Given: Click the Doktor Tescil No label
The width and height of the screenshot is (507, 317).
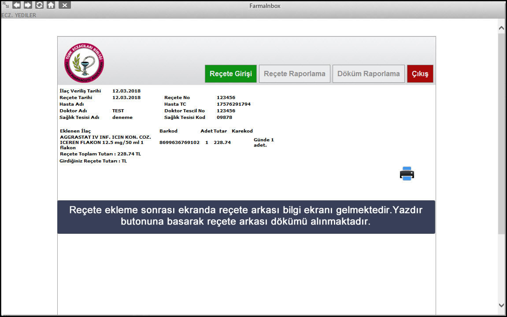Looking at the screenshot, I should 184,111.
